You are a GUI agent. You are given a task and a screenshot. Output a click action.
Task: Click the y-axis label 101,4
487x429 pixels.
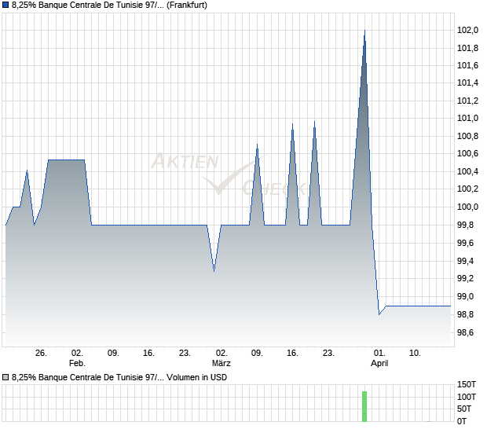click(x=467, y=82)
